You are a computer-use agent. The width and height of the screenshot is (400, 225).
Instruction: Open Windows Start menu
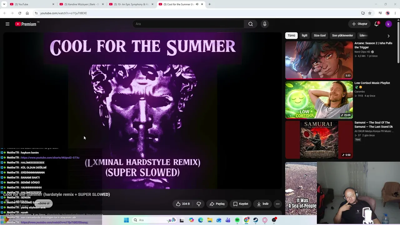(126, 220)
